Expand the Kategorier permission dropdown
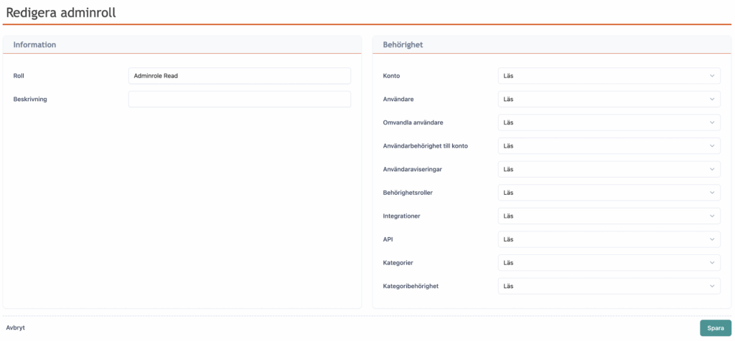Viewport: 735px width, 341px height. pyautogui.click(x=609, y=263)
